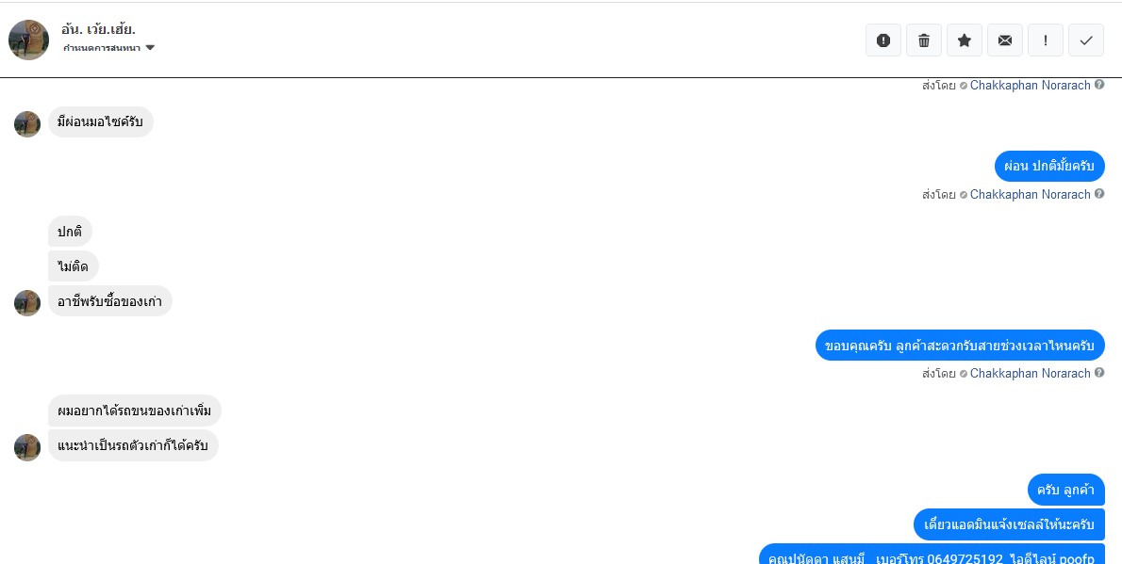
Task: Click avatar next to แนะนำเป็นรถตัวเก่าก็ได้ครับ
Action: pos(27,447)
